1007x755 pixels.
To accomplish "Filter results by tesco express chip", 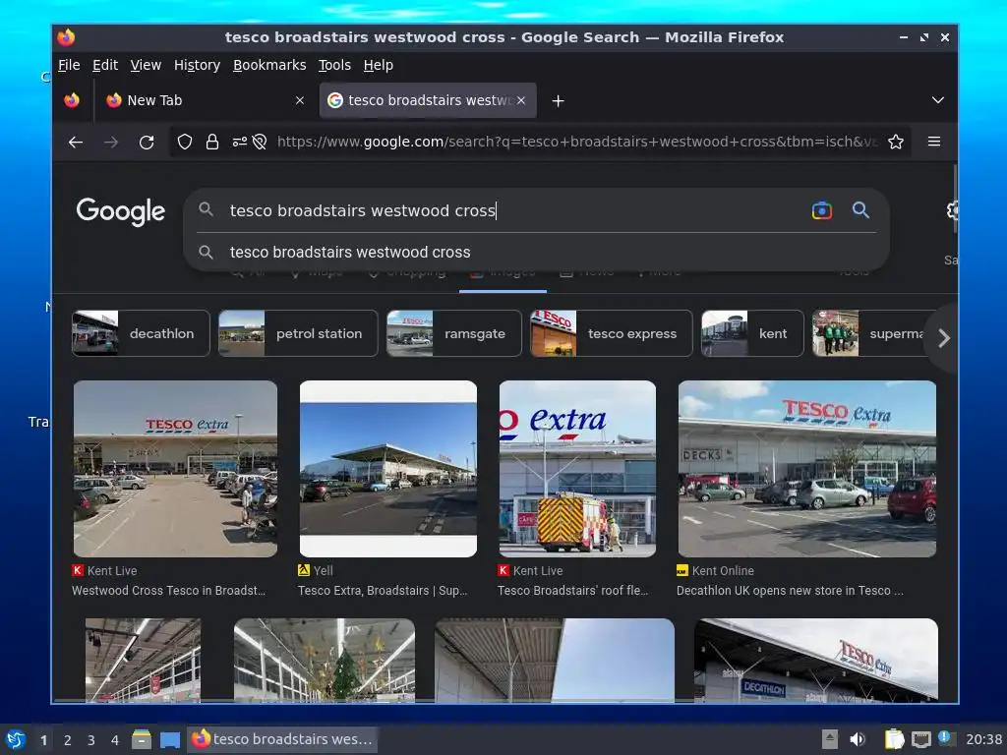I will pos(612,333).
